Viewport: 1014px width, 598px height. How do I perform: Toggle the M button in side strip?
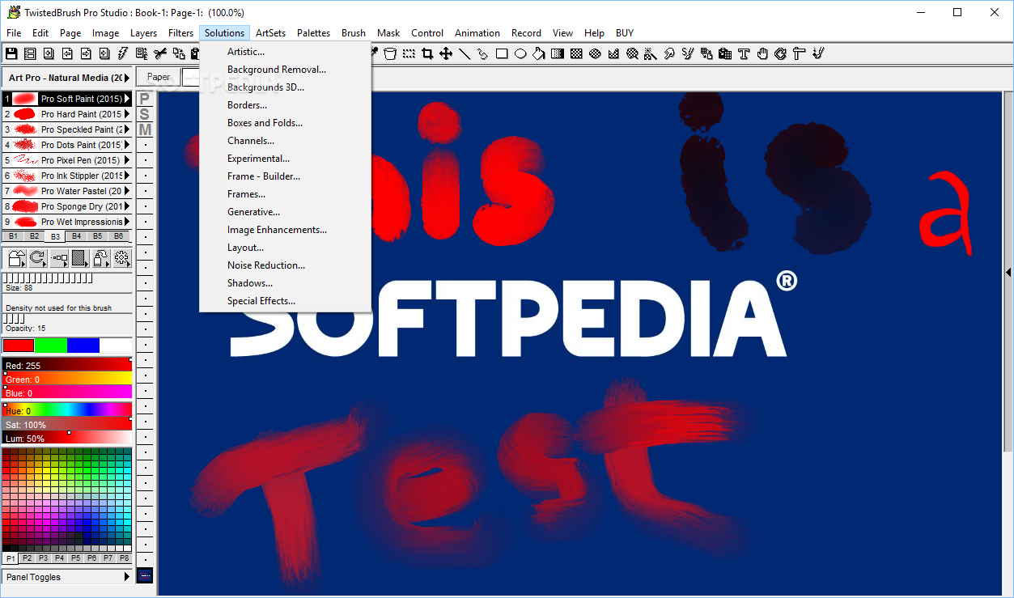coord(145,129)
